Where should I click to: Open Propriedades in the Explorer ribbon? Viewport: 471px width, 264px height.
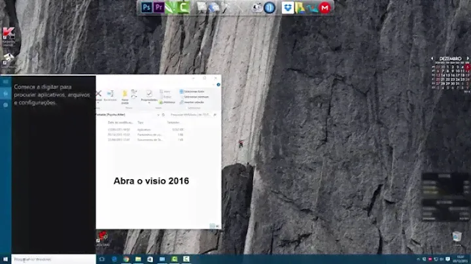(x=149, y=95)
